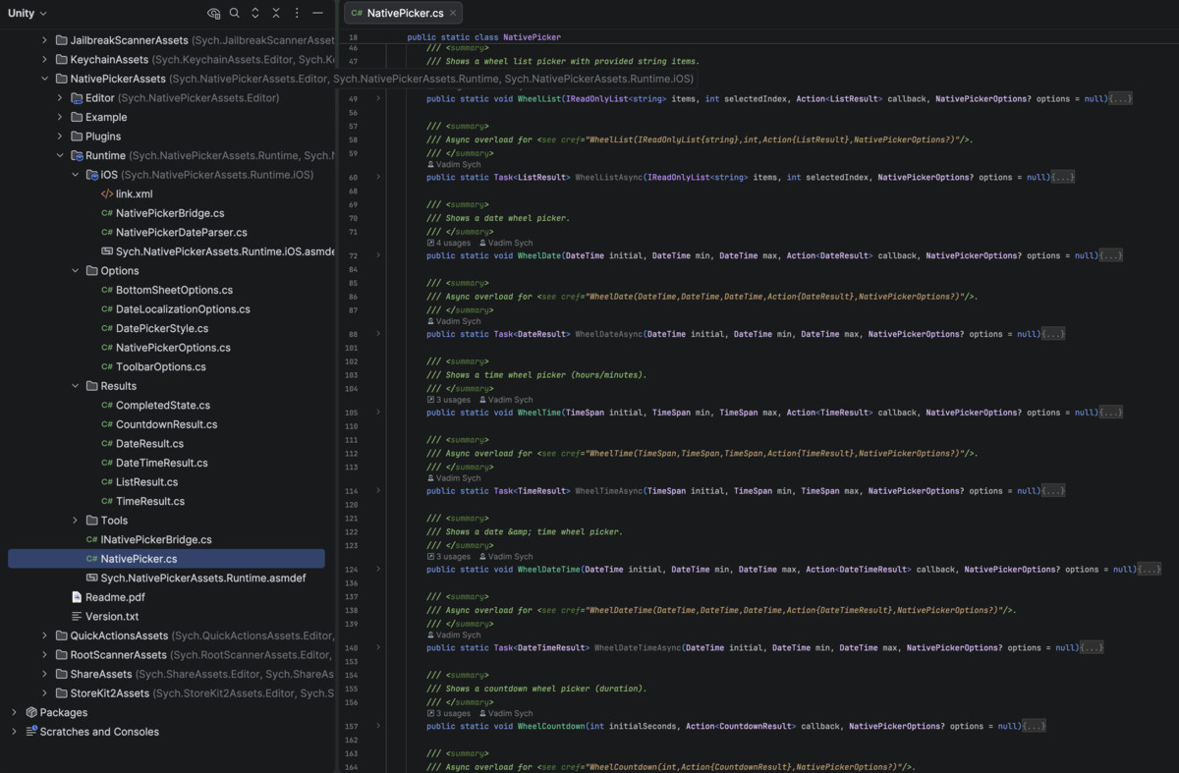Click the Collapse All icon in Explorer toolbar

click(276, 14)
